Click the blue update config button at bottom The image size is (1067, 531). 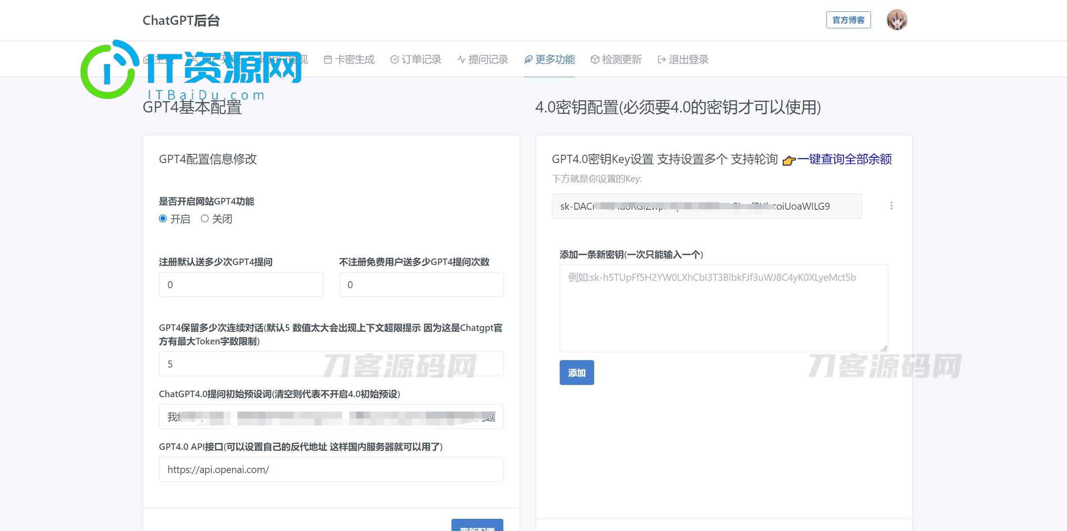tap(477, 525)
